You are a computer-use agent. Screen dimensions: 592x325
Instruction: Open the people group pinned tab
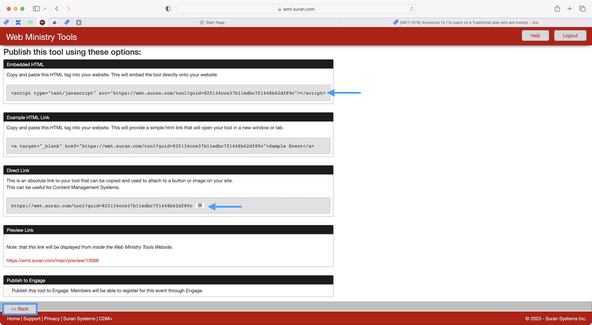point(54,23)
